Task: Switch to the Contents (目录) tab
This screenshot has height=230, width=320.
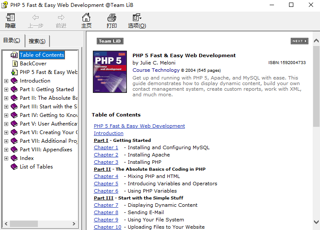Action: pyautogui.click(x=12, y=40)
